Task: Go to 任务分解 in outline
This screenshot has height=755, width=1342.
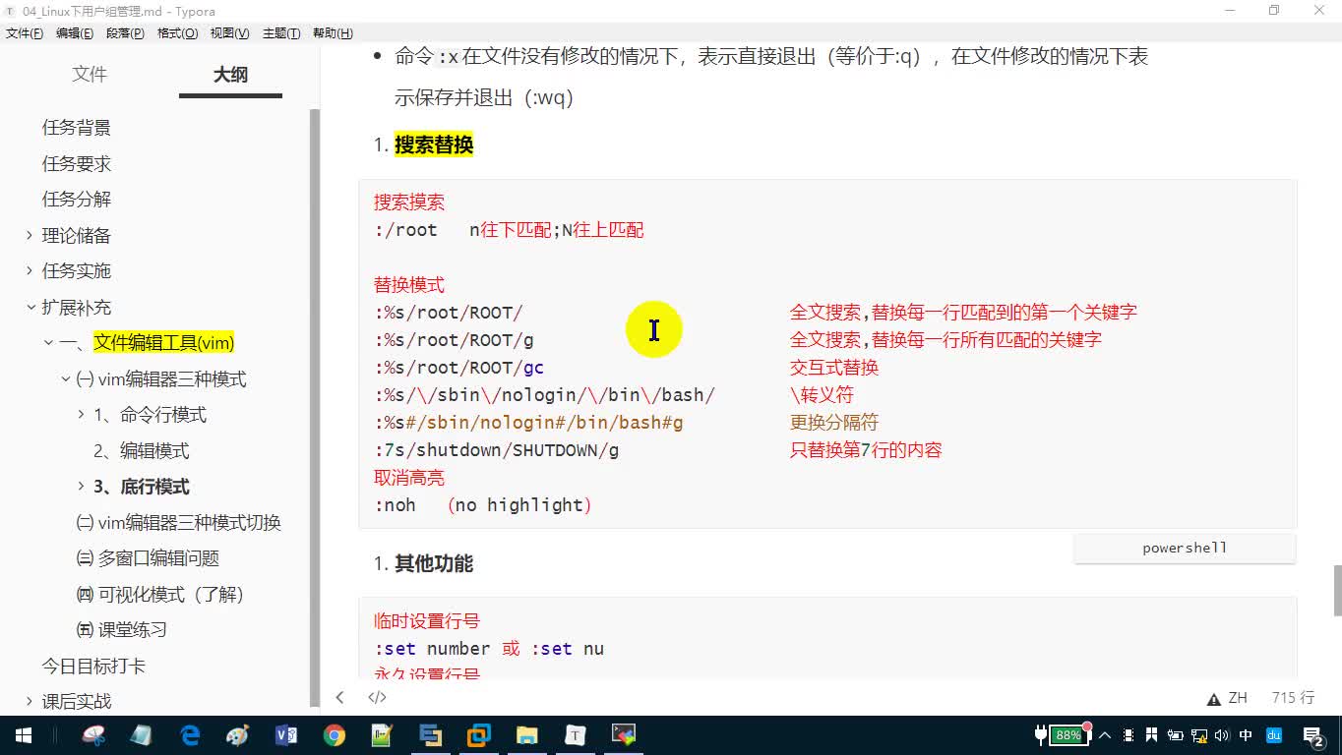Action: click(77, 200)
